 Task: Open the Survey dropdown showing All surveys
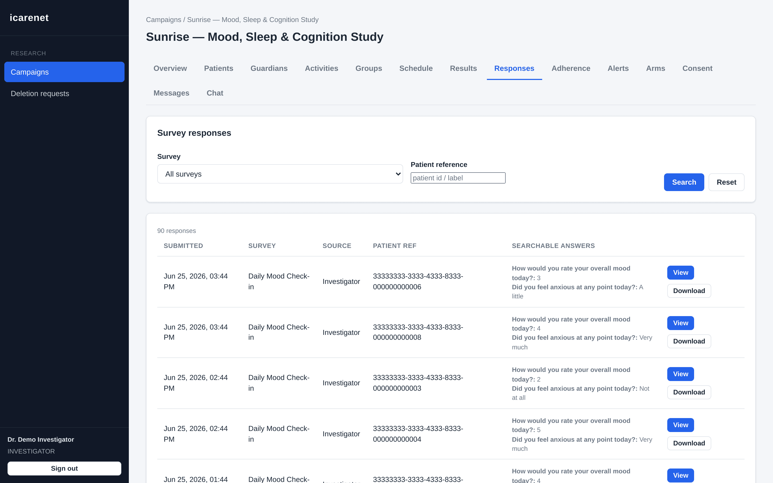[280, 174]
